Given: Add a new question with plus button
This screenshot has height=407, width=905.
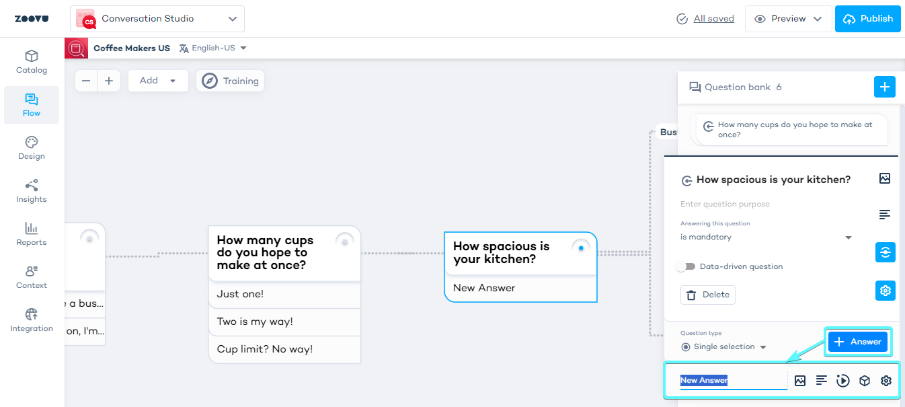Looking at the screenshot, I should point(884,87).
